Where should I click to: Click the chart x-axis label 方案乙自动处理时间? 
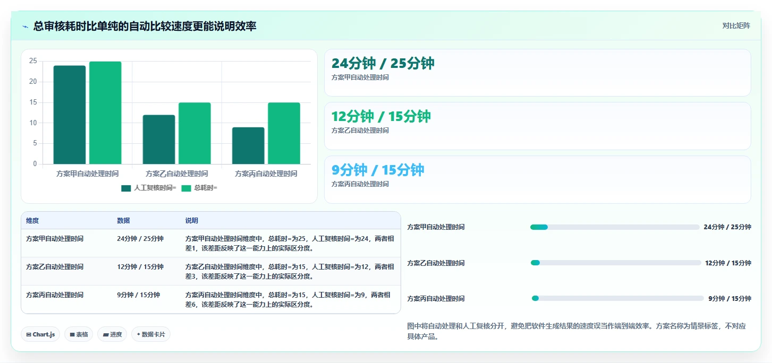pos(177,174)
